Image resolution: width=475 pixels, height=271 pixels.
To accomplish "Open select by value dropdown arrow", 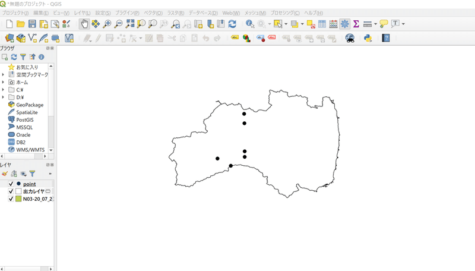I will pyautogui.click(x=302, y=24).
